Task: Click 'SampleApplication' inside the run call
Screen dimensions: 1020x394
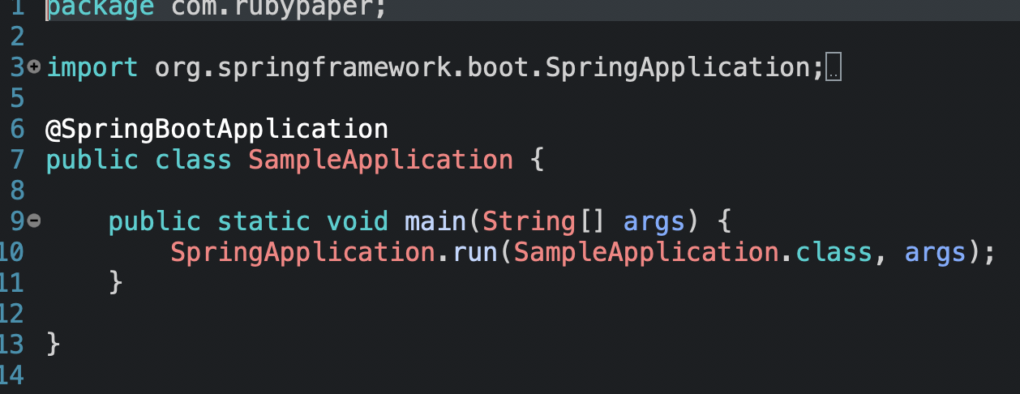Action: coord(646,253)
